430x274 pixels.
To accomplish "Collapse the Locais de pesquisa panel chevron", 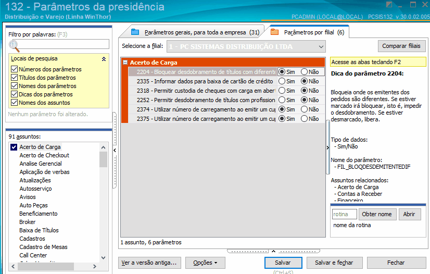I will [104, 59].
